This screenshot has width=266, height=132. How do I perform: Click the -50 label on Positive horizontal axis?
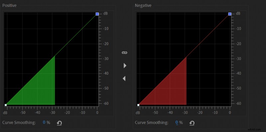pyautogui.click(x=22, y=112)
